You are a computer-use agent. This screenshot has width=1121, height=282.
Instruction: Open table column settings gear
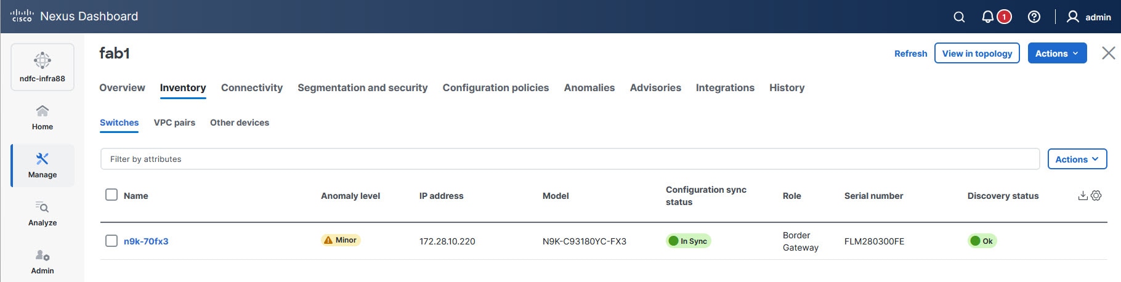(x=1096, y=196)
